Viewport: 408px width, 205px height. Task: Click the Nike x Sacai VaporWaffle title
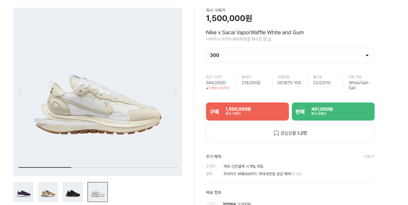coord(255,32)
